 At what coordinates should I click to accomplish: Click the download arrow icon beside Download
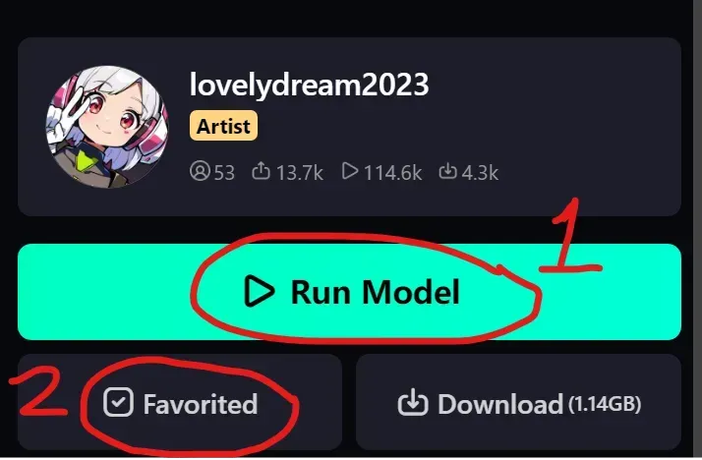tap(413, 402)
